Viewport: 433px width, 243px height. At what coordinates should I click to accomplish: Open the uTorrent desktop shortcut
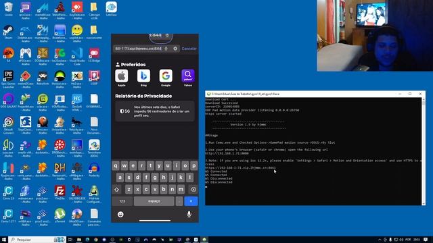[60, 215]
